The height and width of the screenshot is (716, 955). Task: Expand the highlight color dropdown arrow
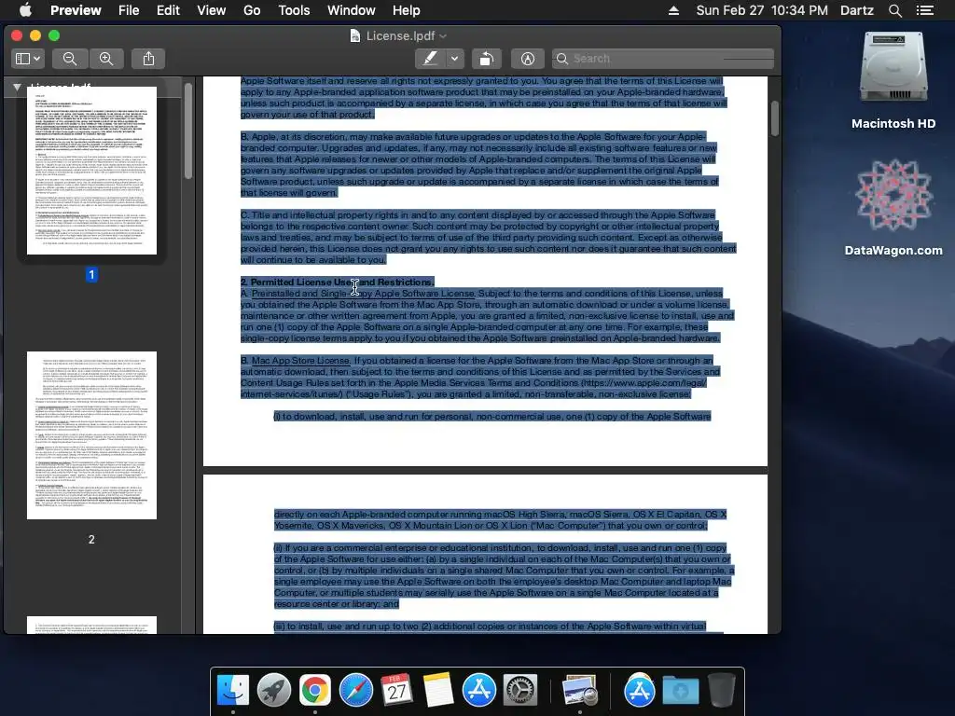(454, 59)
